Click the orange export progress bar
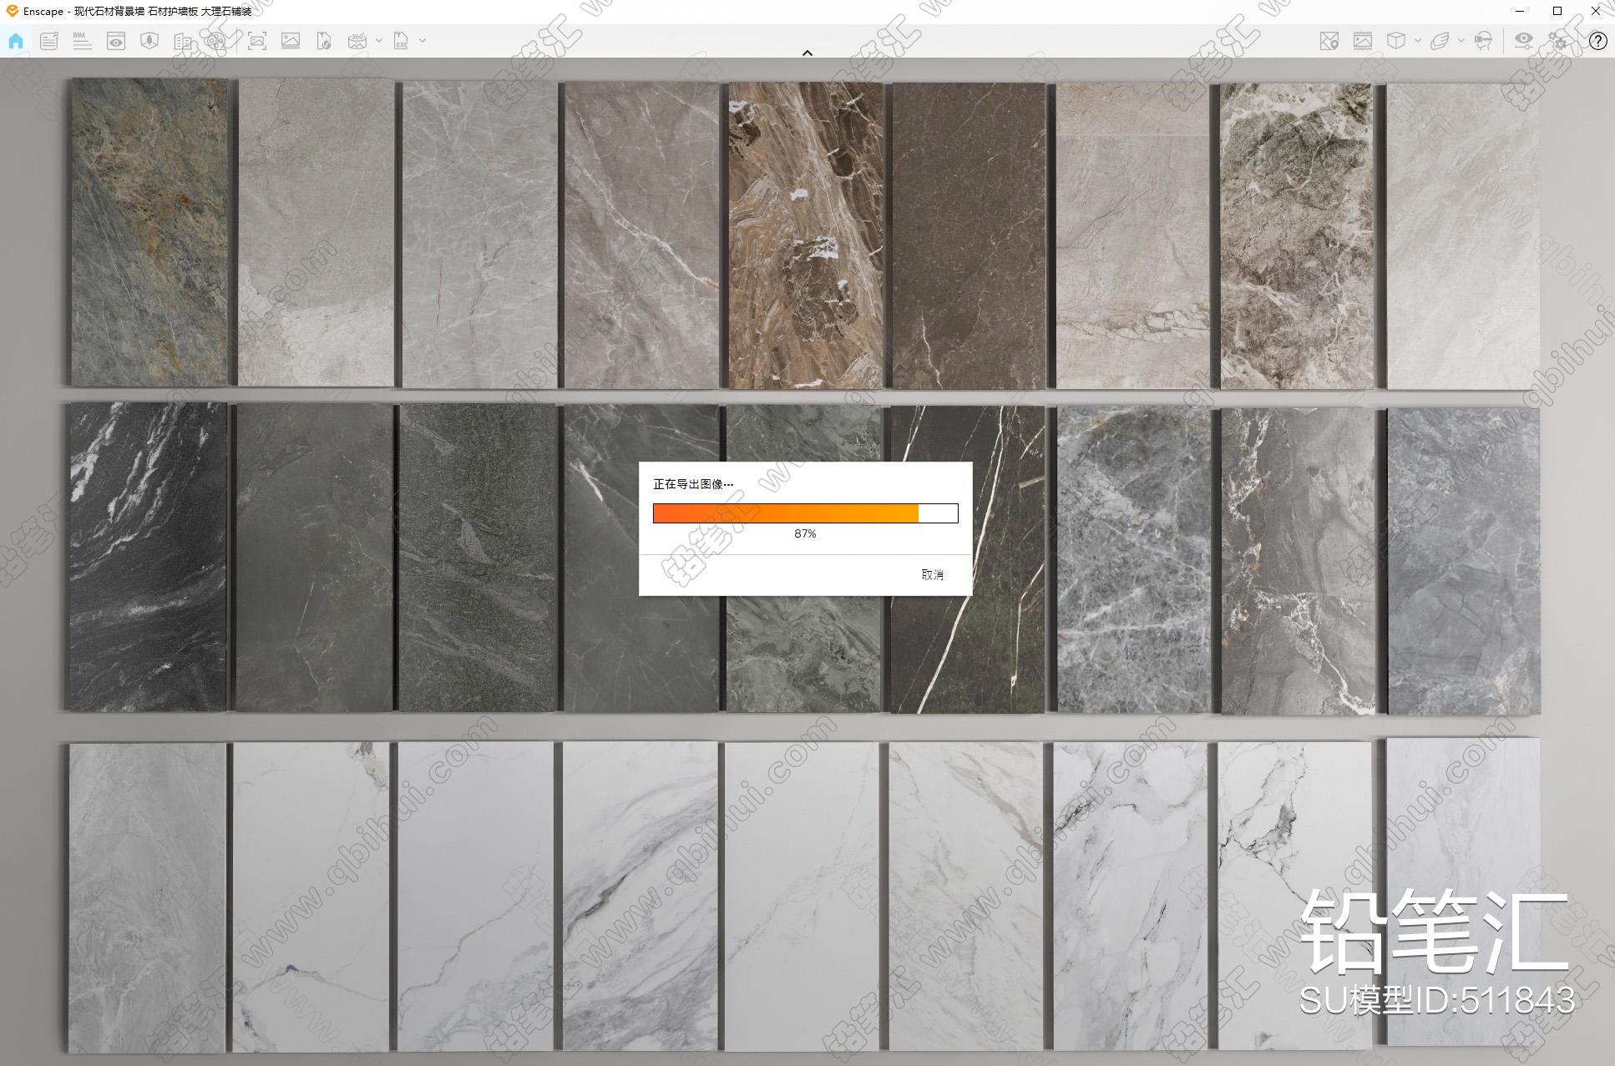The image size is (1615, 1066). [805, 513]
